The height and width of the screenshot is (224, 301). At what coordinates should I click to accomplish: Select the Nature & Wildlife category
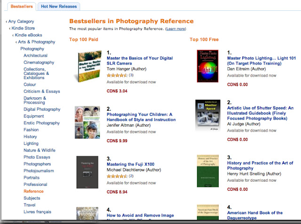[40, 150]
